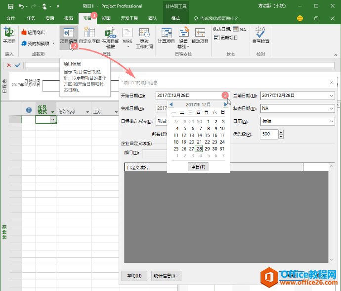
Task: Expand the 状态日期 (Status date) NA dropdown
Action: [x=331, y=108]
